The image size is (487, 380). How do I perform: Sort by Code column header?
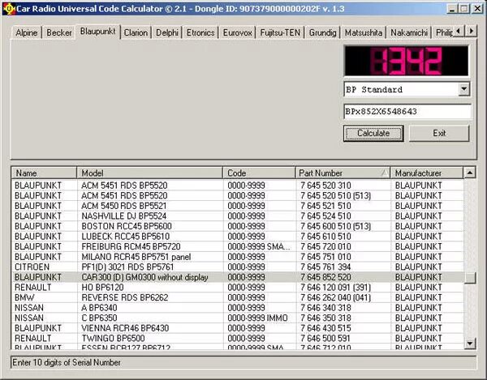[259, 173]
